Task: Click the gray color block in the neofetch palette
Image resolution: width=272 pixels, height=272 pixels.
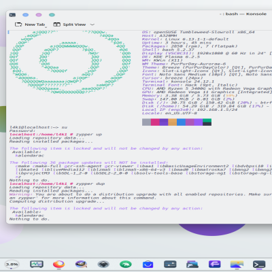Action: (x=146, y=122)
